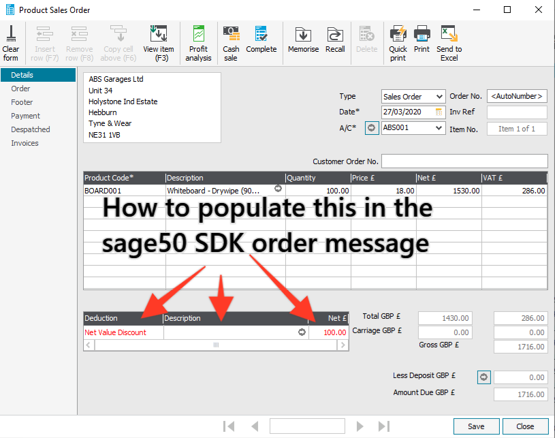Viewport: 555px width, 438px height.
Task: Switch to the Invoices tab
Action: point(25,143)
